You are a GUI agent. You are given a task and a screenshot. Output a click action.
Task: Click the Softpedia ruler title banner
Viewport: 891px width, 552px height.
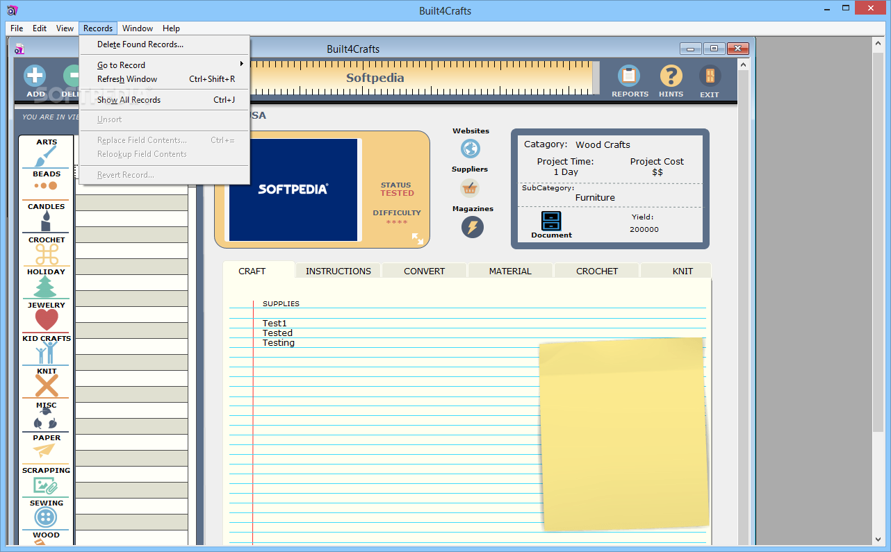click(375, 77)
